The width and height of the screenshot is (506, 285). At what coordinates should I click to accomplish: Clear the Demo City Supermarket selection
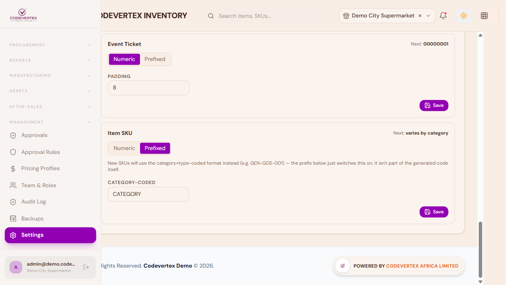coord(420,16)
